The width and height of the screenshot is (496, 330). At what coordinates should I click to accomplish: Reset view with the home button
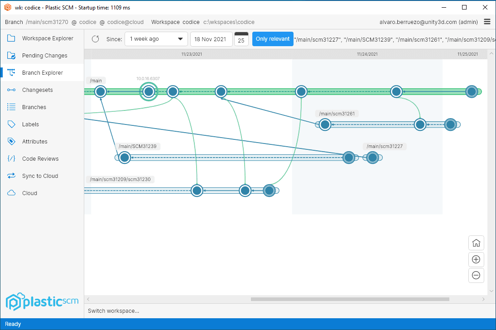click(x=476, y=243)
